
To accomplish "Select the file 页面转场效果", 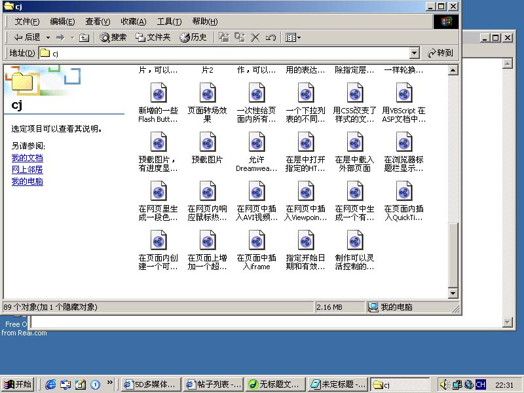I will [208, 103].
